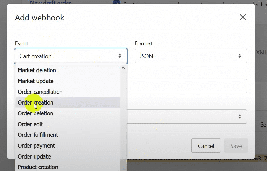Expand the API version dropdown below URL
The width and height of the screenshot is (267, 171).
(187, 117)
